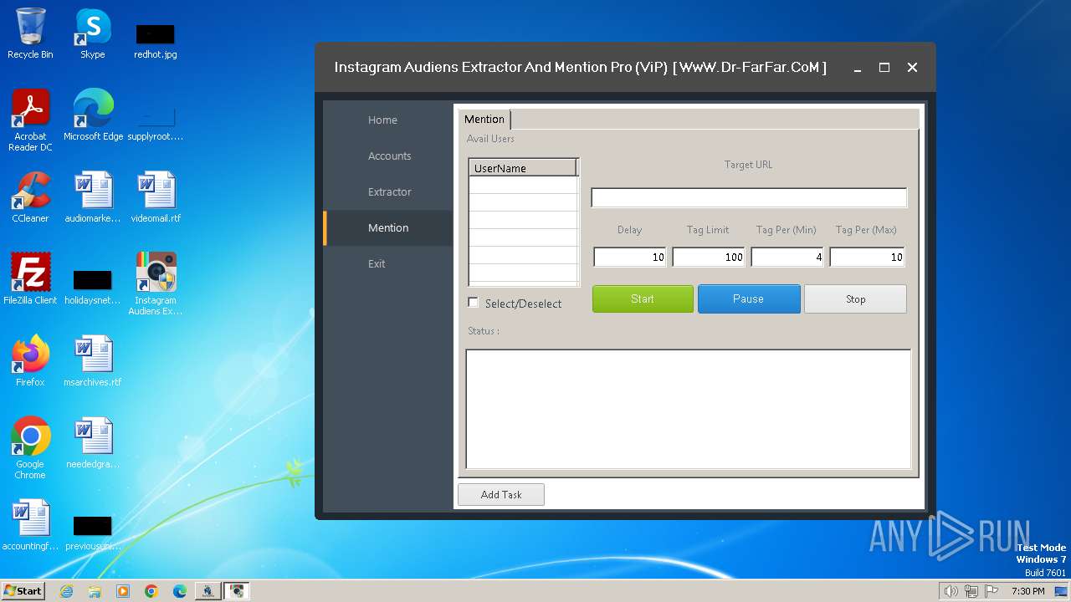Open the Recycle Bin desktop icon
1071x602 pixels.
pyautogui.click(x=30, y=33)
